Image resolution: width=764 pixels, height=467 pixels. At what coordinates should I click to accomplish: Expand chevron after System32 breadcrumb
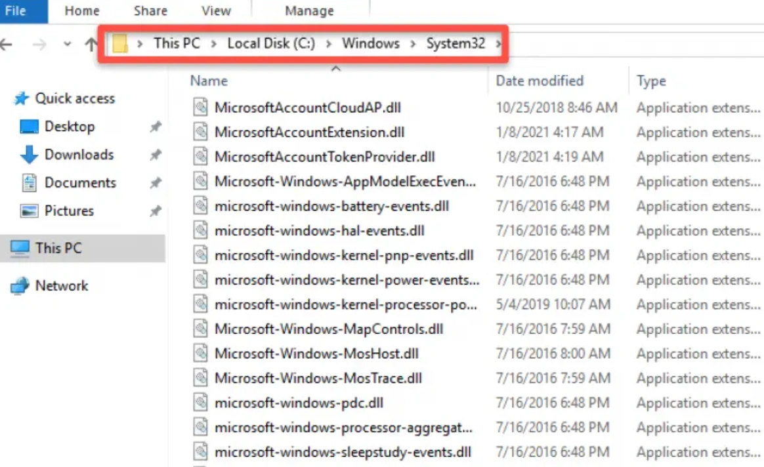(x=498, y=44)
